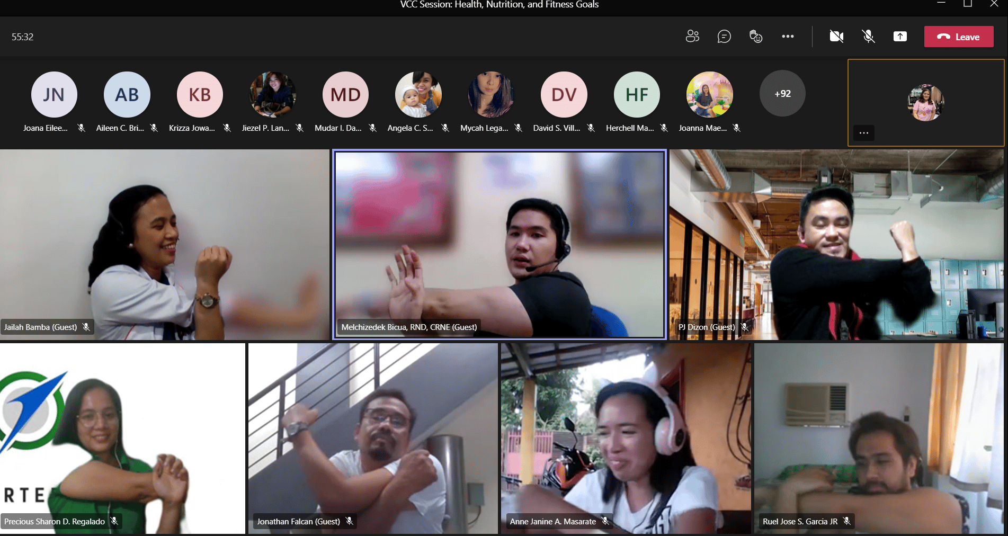
Task: Click muted mic icon beside David S. Vill
Action: pyautogui.click(x=591, y=128)
